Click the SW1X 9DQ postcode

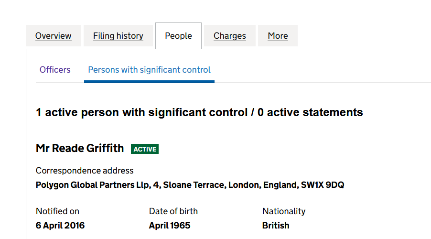pos(323,185)
